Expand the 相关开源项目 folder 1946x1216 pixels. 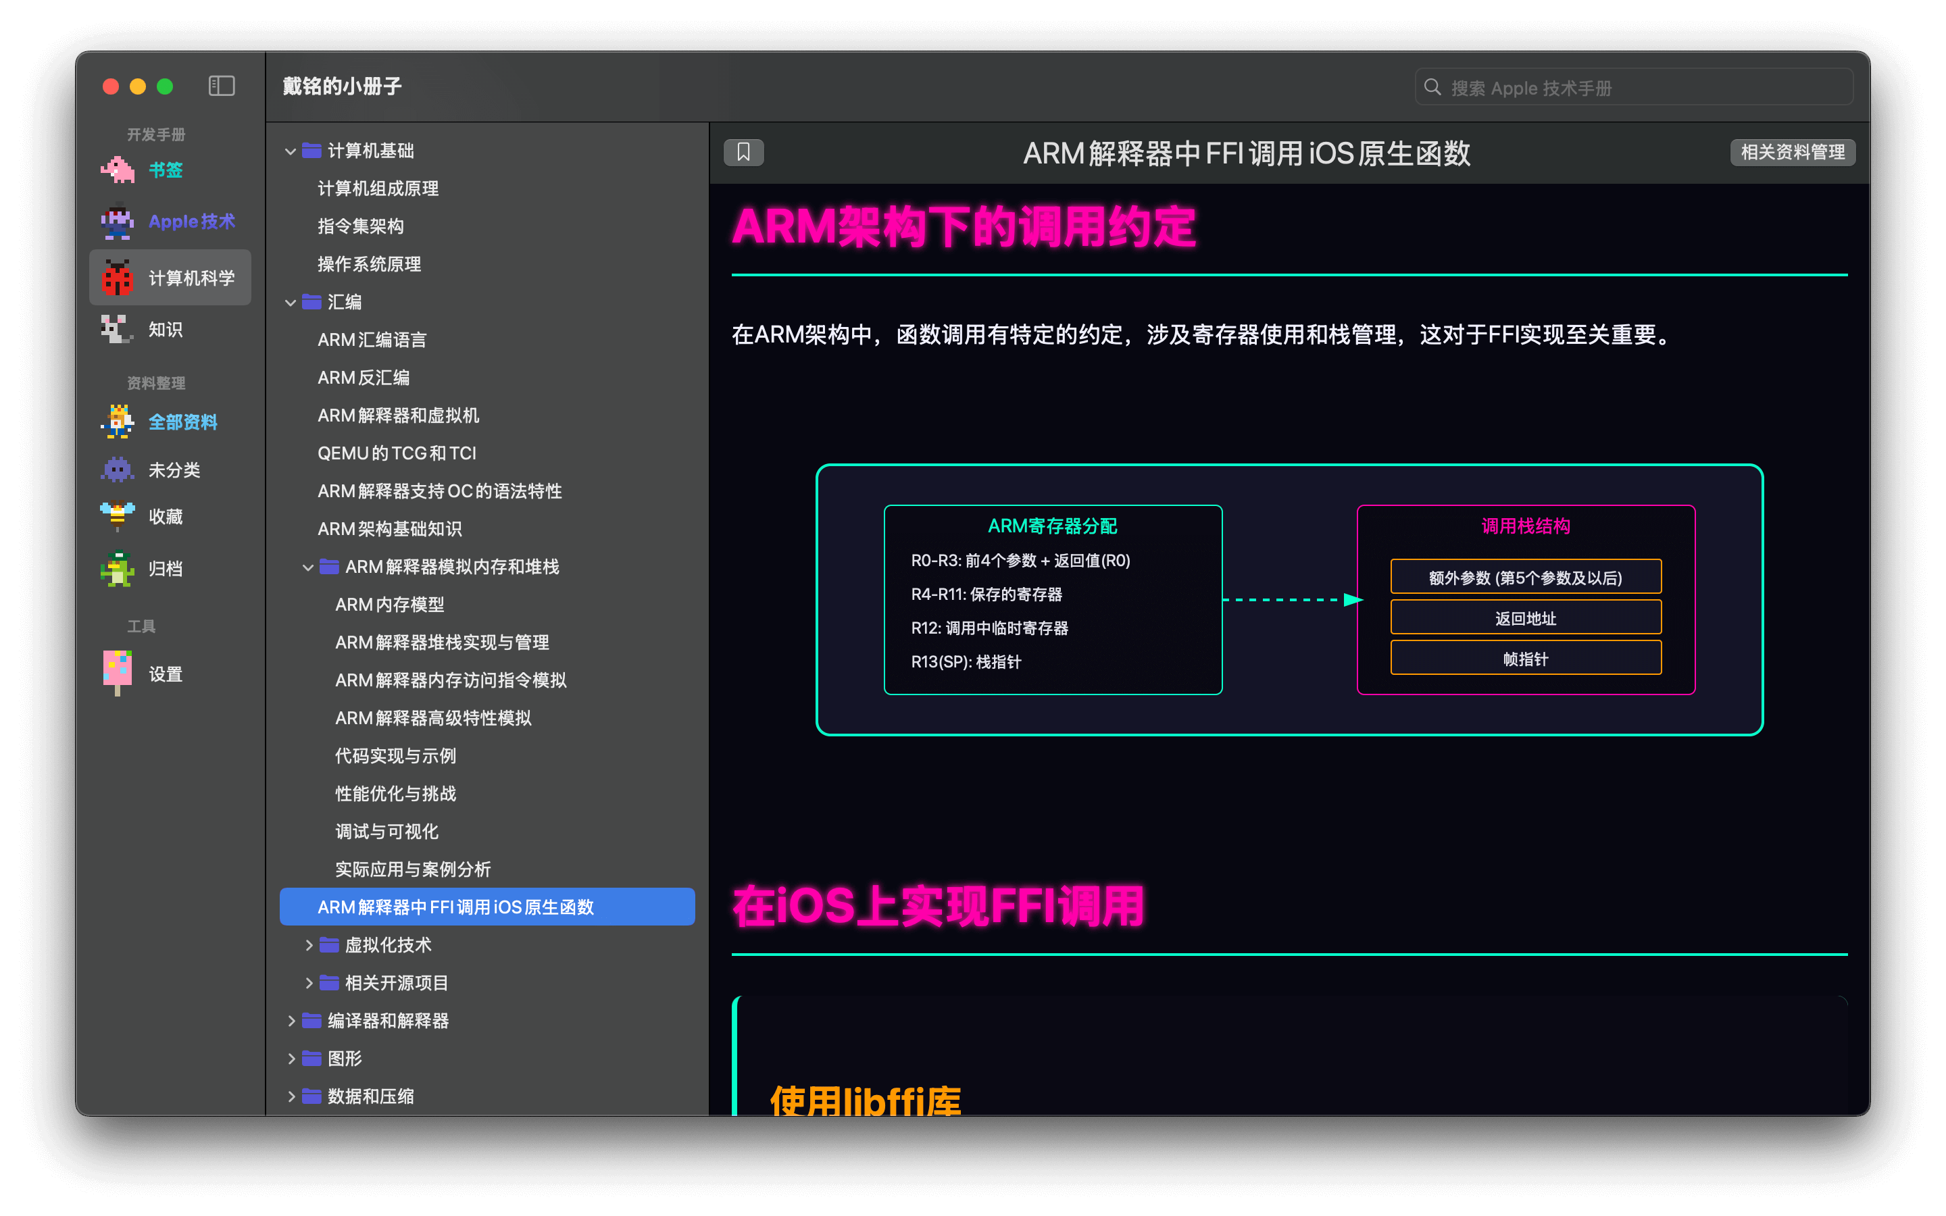(308, 983)
